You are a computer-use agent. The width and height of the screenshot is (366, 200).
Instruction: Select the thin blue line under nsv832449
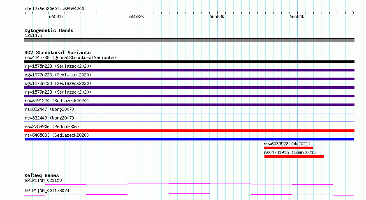pos(189,122)
